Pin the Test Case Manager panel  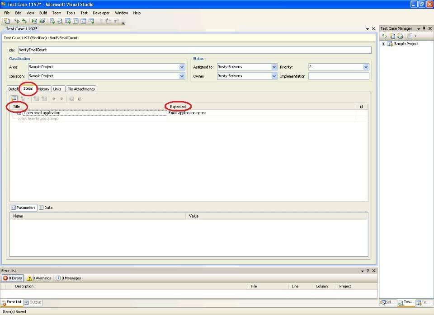[x=424, y=28]
